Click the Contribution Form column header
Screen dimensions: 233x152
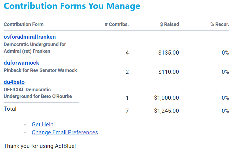coord(24,24)
